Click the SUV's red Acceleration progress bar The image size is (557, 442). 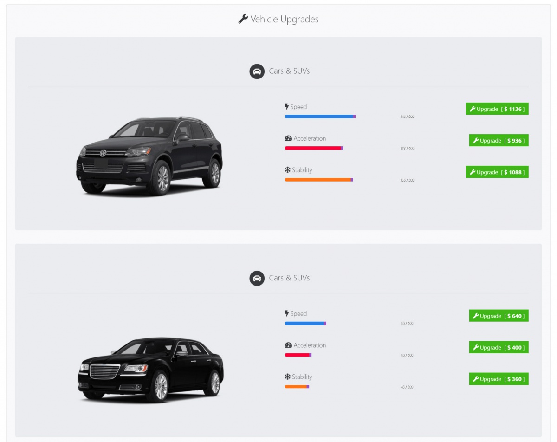click(x=313, y=148)
